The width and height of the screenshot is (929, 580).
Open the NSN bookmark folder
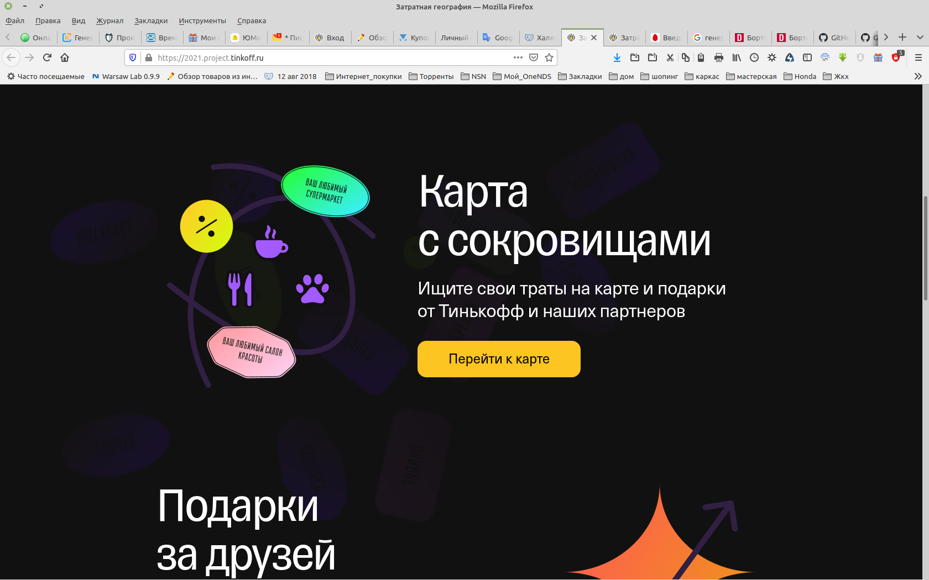(473, 76)
